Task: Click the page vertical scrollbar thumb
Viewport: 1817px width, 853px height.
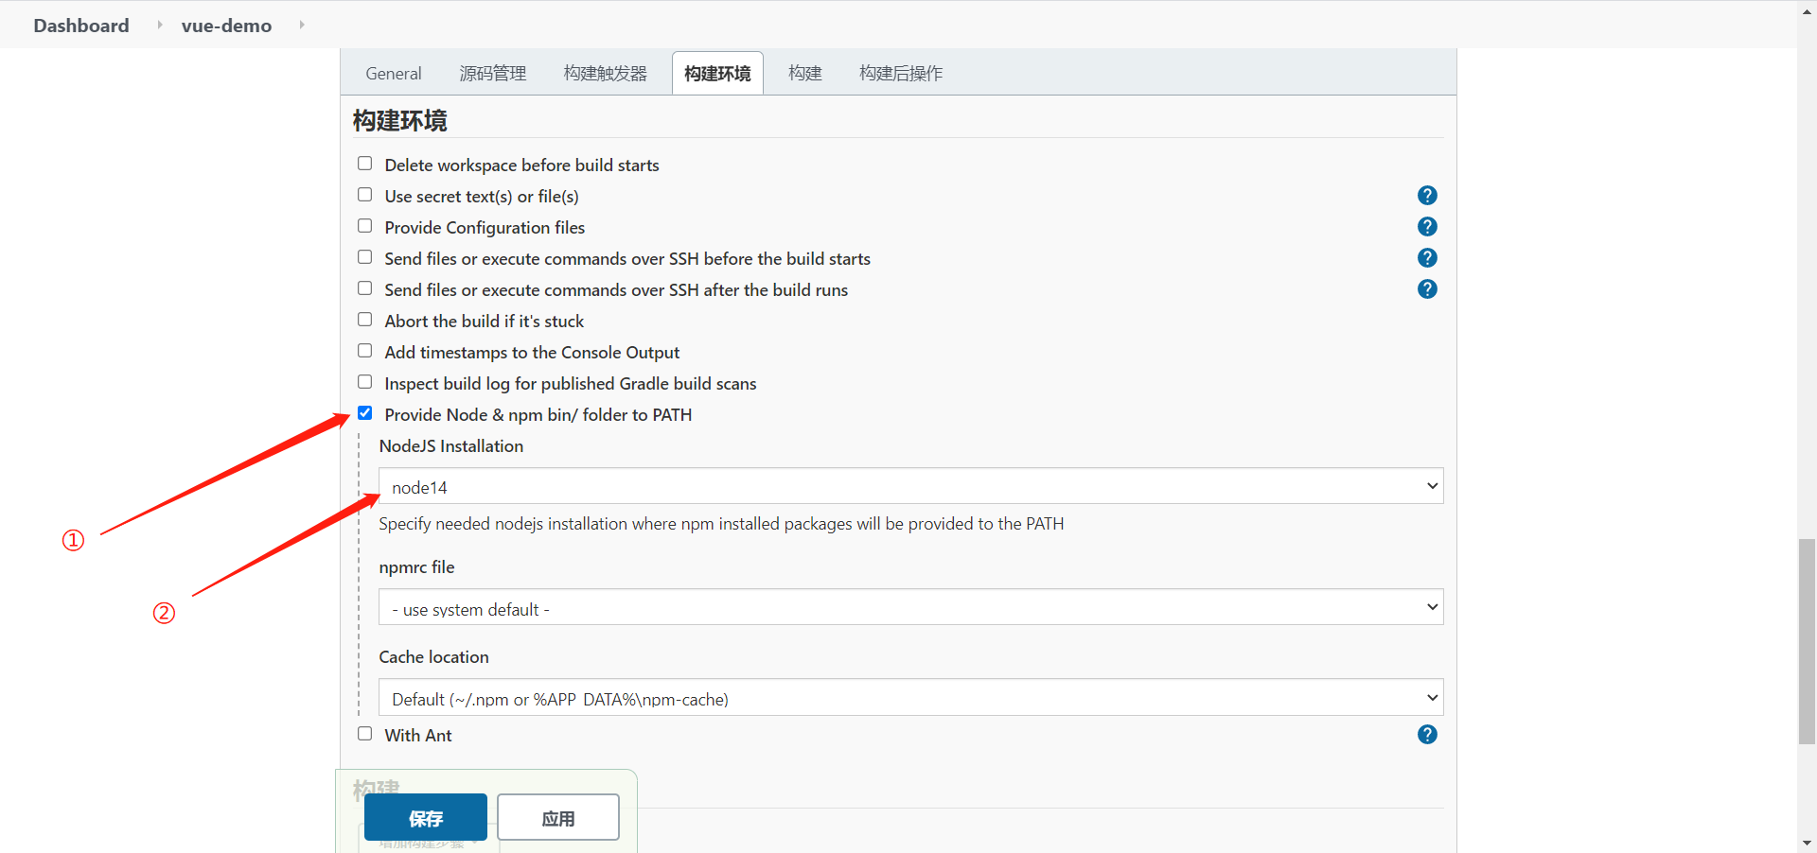Action: click(1807, 641)
